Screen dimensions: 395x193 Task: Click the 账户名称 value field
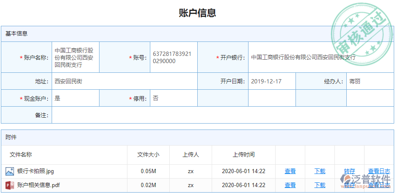click(76, 58)
